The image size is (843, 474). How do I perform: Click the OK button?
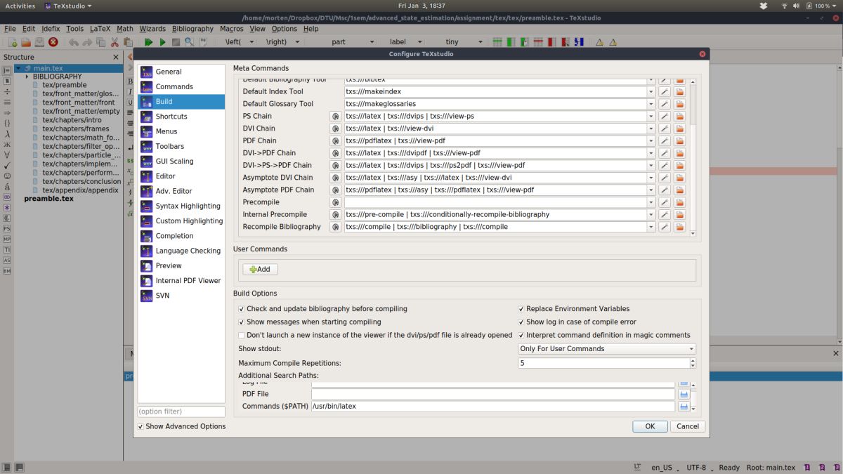(x=650, y=426)
